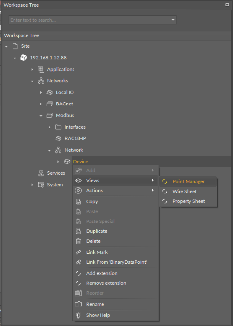Click the System node icon
Viewport: 233px width, 326px height.
pos(41,185)
